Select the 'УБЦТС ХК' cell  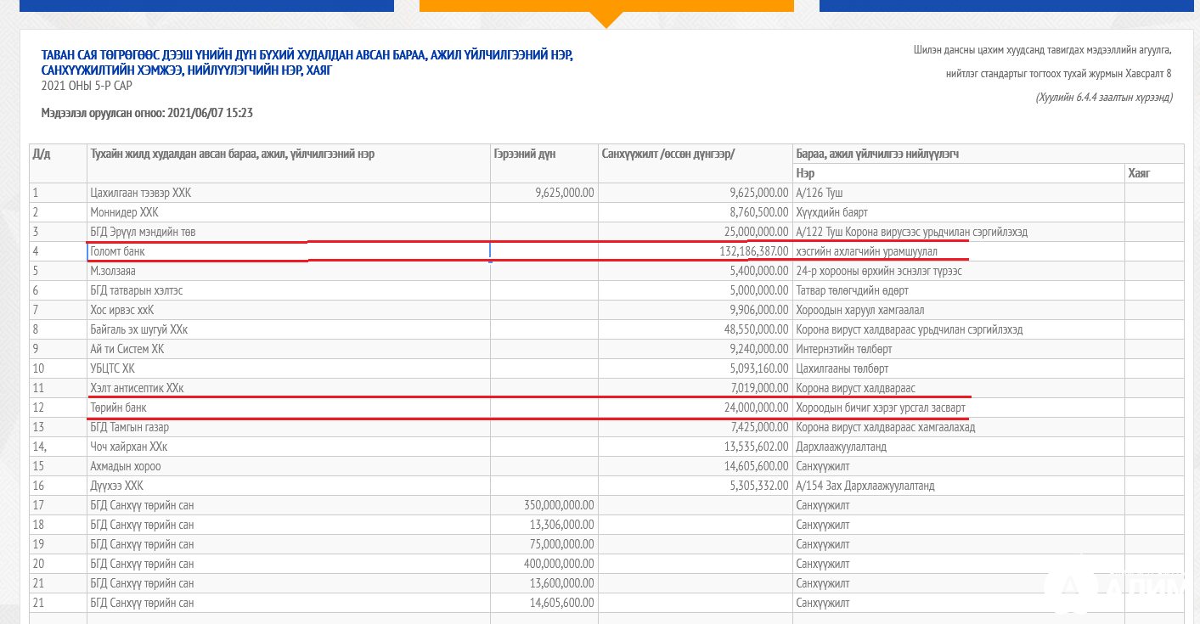pos(289,368)
